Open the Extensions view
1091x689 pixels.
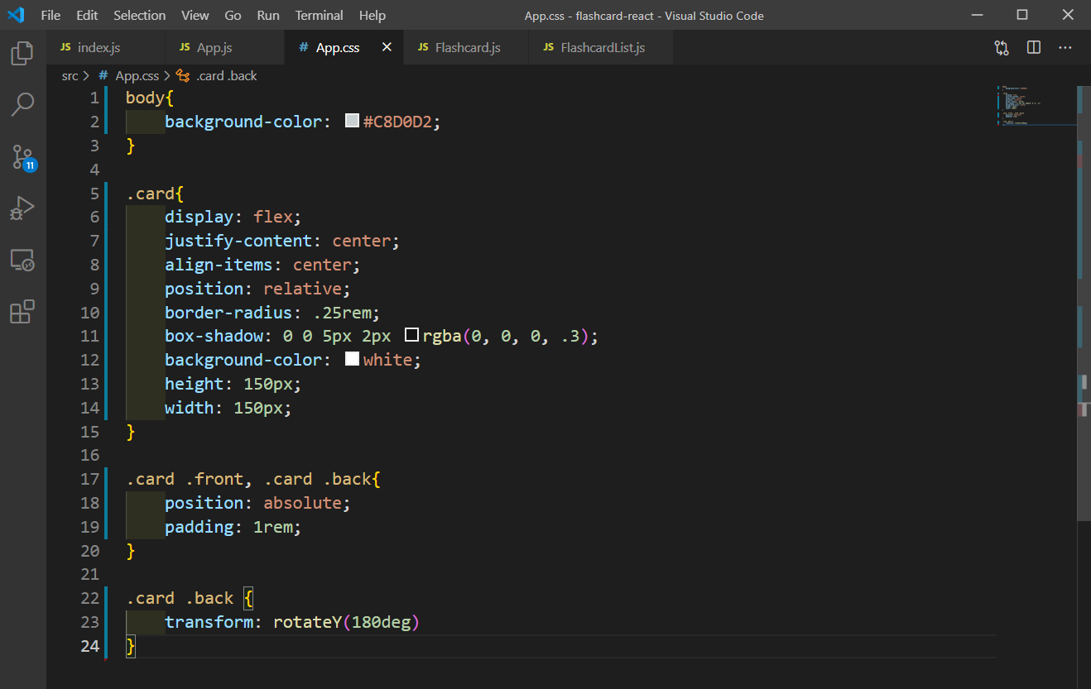[22, 312]
